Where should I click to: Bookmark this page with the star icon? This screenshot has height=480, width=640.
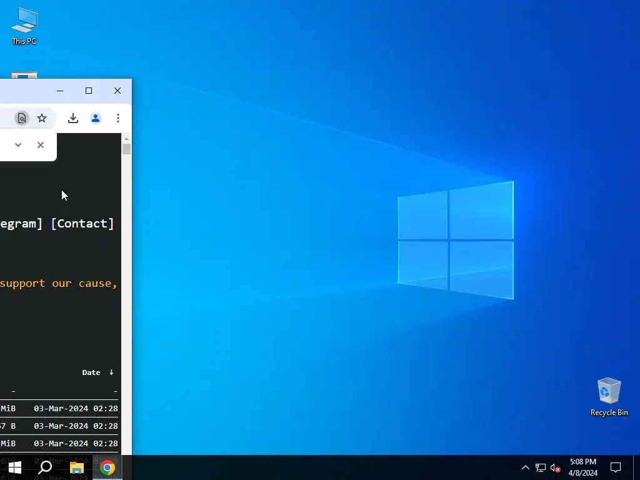pos(42,118)
